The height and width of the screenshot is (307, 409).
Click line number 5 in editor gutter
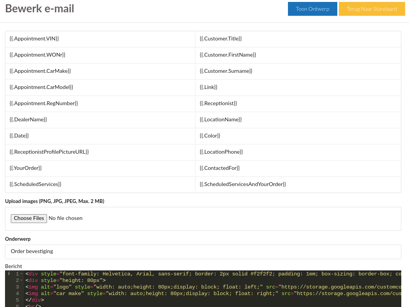(x=17, y=300)
